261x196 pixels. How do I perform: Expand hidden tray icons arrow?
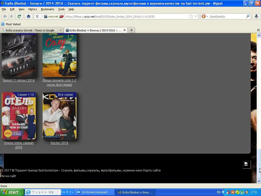coord(224,192)
